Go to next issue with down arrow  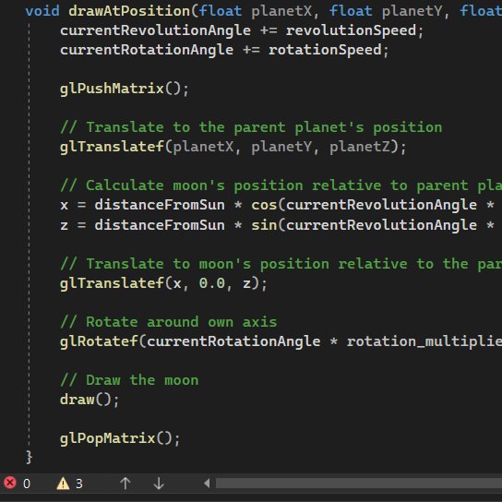coord(159,484)
